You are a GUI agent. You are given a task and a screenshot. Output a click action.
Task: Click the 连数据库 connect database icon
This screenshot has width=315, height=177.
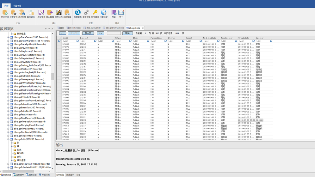pyautogui.click(x=67, y=13)
